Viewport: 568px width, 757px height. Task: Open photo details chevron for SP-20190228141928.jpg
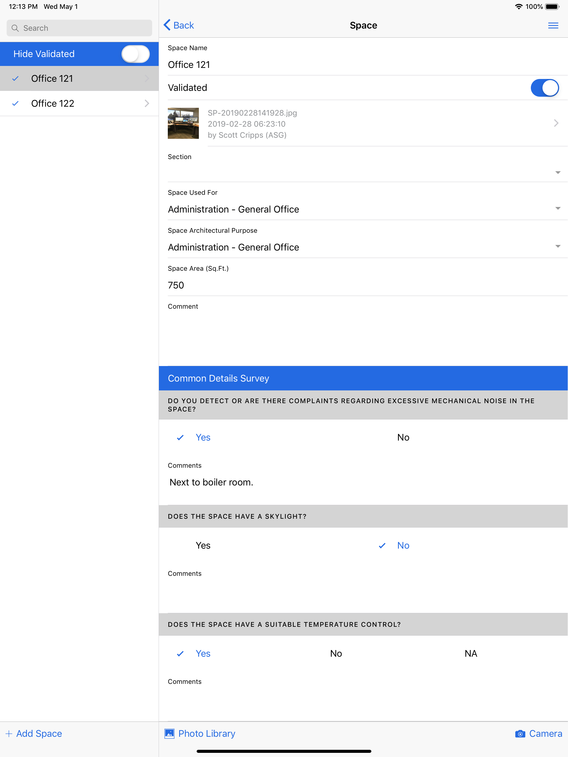[556, 123]
